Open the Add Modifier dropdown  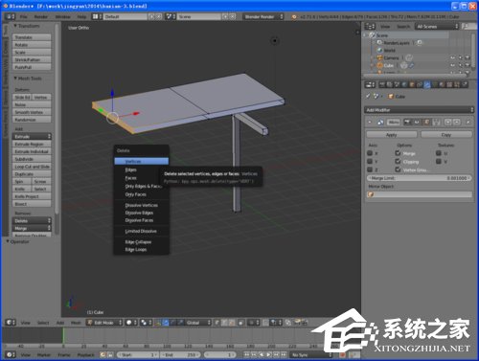pos(419,110)
